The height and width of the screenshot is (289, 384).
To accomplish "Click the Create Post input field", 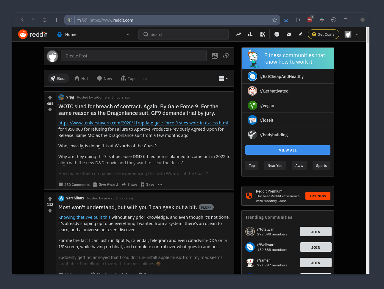I will 134,56.
